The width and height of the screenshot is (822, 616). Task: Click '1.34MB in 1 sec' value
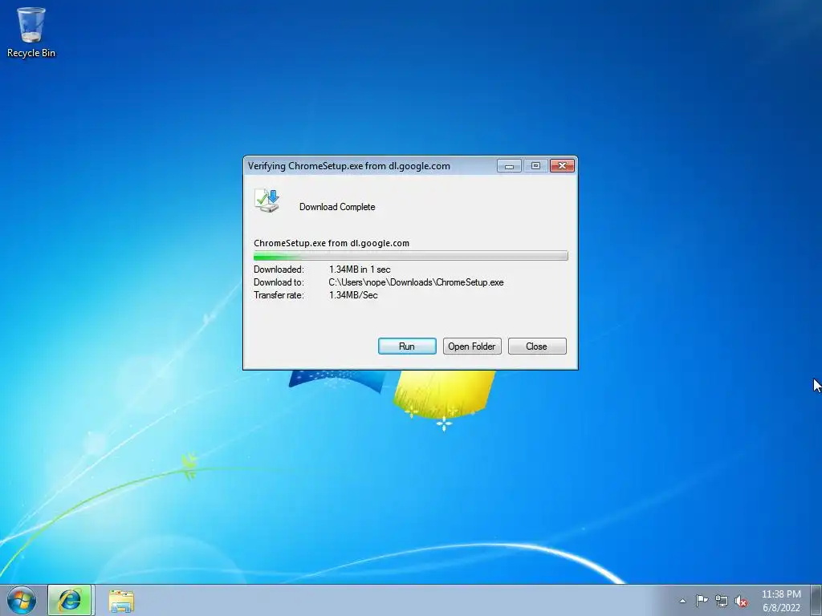pyautogui.click(x=360, y=269)
